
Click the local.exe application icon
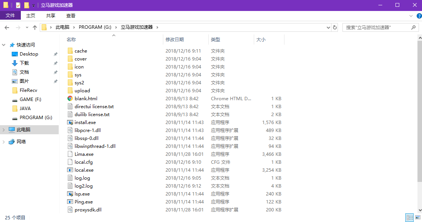(x=70, y=170)
